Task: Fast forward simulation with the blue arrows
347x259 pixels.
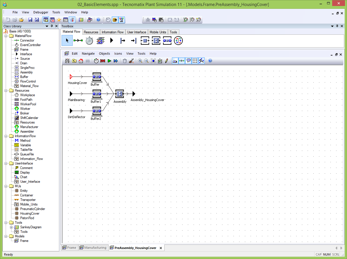Action: tap(115, 61)
